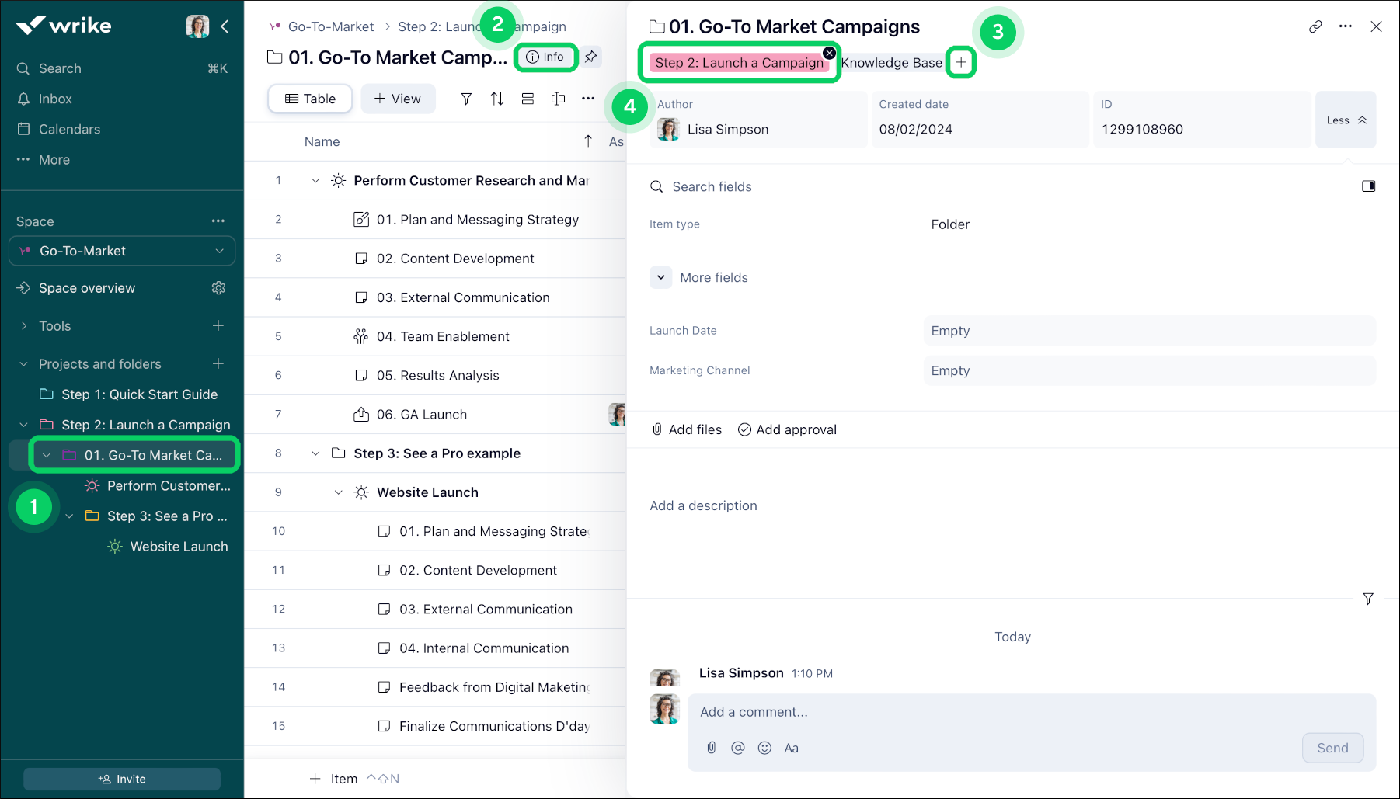The height and width of the screenshot is (799, 1400).
Task: Open the three-dot menu in the item panel
Action: pyautogui.click(x=1346, y=26)
